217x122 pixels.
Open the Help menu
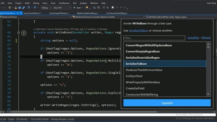pos(103,3)
